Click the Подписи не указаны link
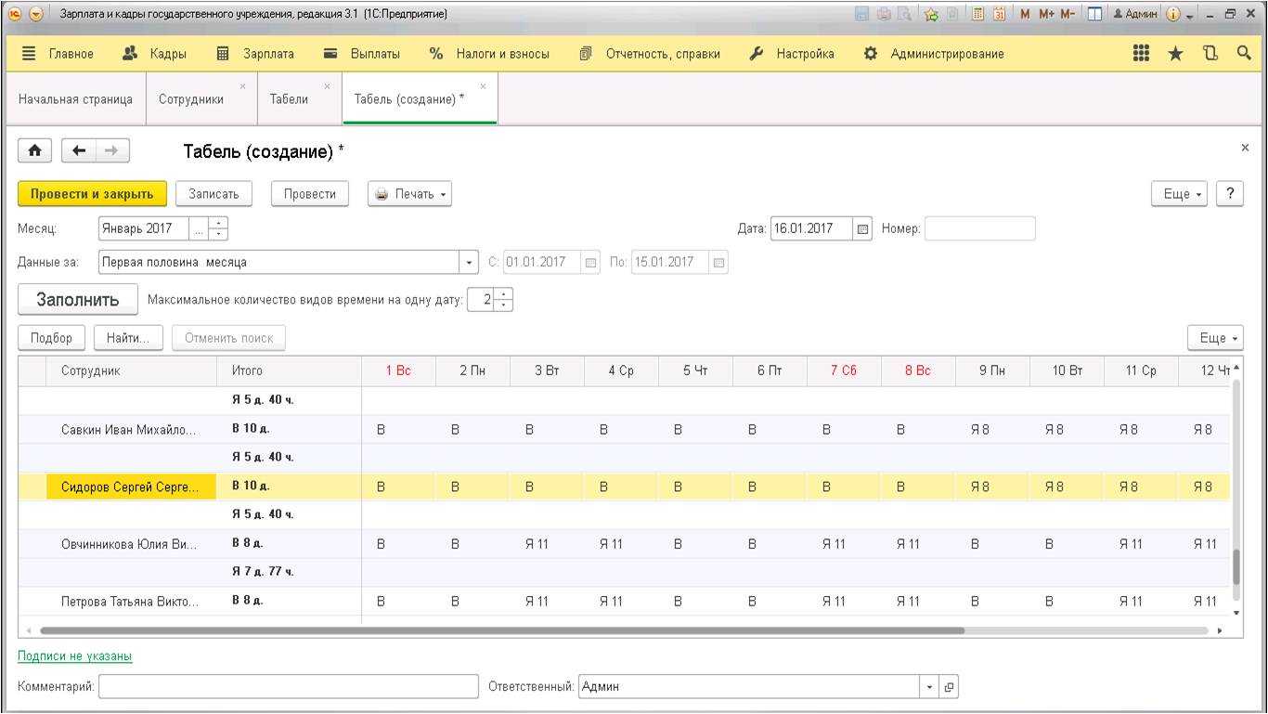The image size is (1268, 714). point(75,656)
